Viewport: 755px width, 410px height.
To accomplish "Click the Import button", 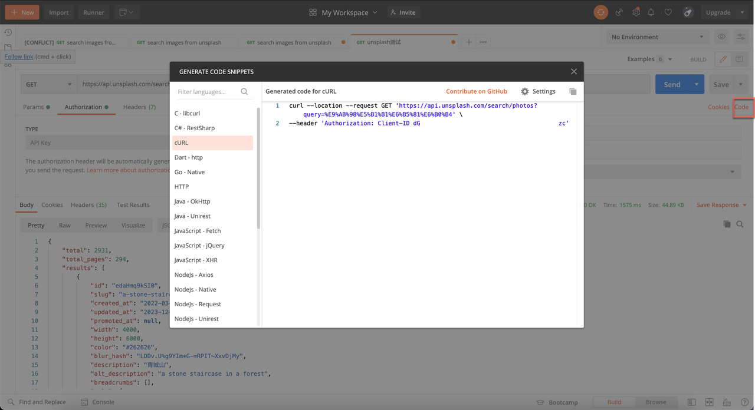I will (x=58, y=12).
